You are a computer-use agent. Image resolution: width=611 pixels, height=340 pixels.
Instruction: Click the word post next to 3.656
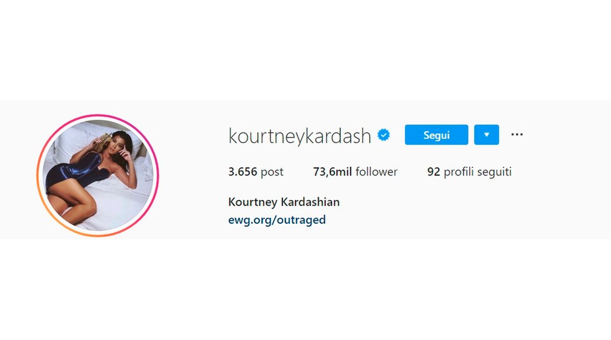272,172
